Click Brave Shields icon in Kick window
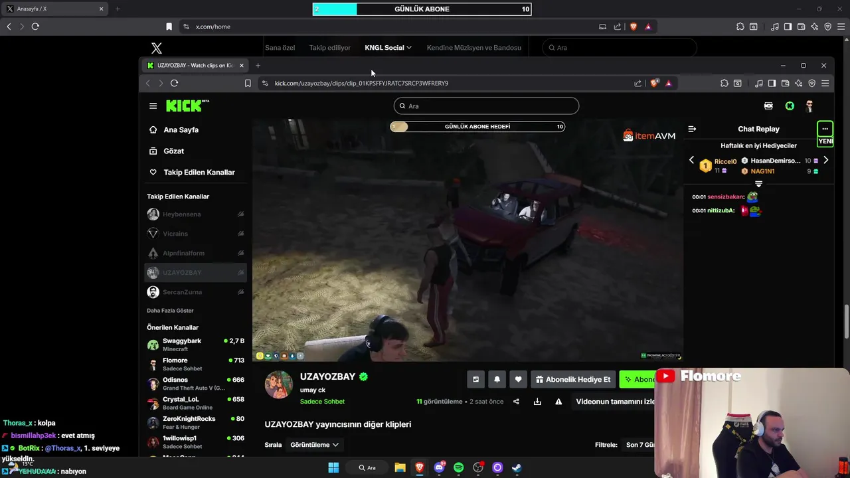This screenshot has width=850, height=478. coord(655,83)
